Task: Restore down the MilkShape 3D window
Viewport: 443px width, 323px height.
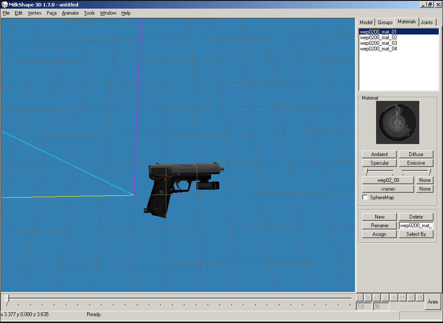Action: coord(430,5)
